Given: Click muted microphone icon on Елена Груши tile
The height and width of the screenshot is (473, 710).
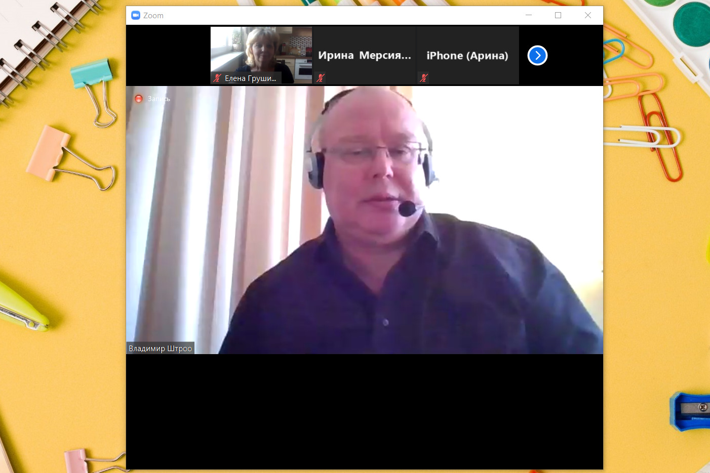Looking at the screenshot, I should point(217,78).
